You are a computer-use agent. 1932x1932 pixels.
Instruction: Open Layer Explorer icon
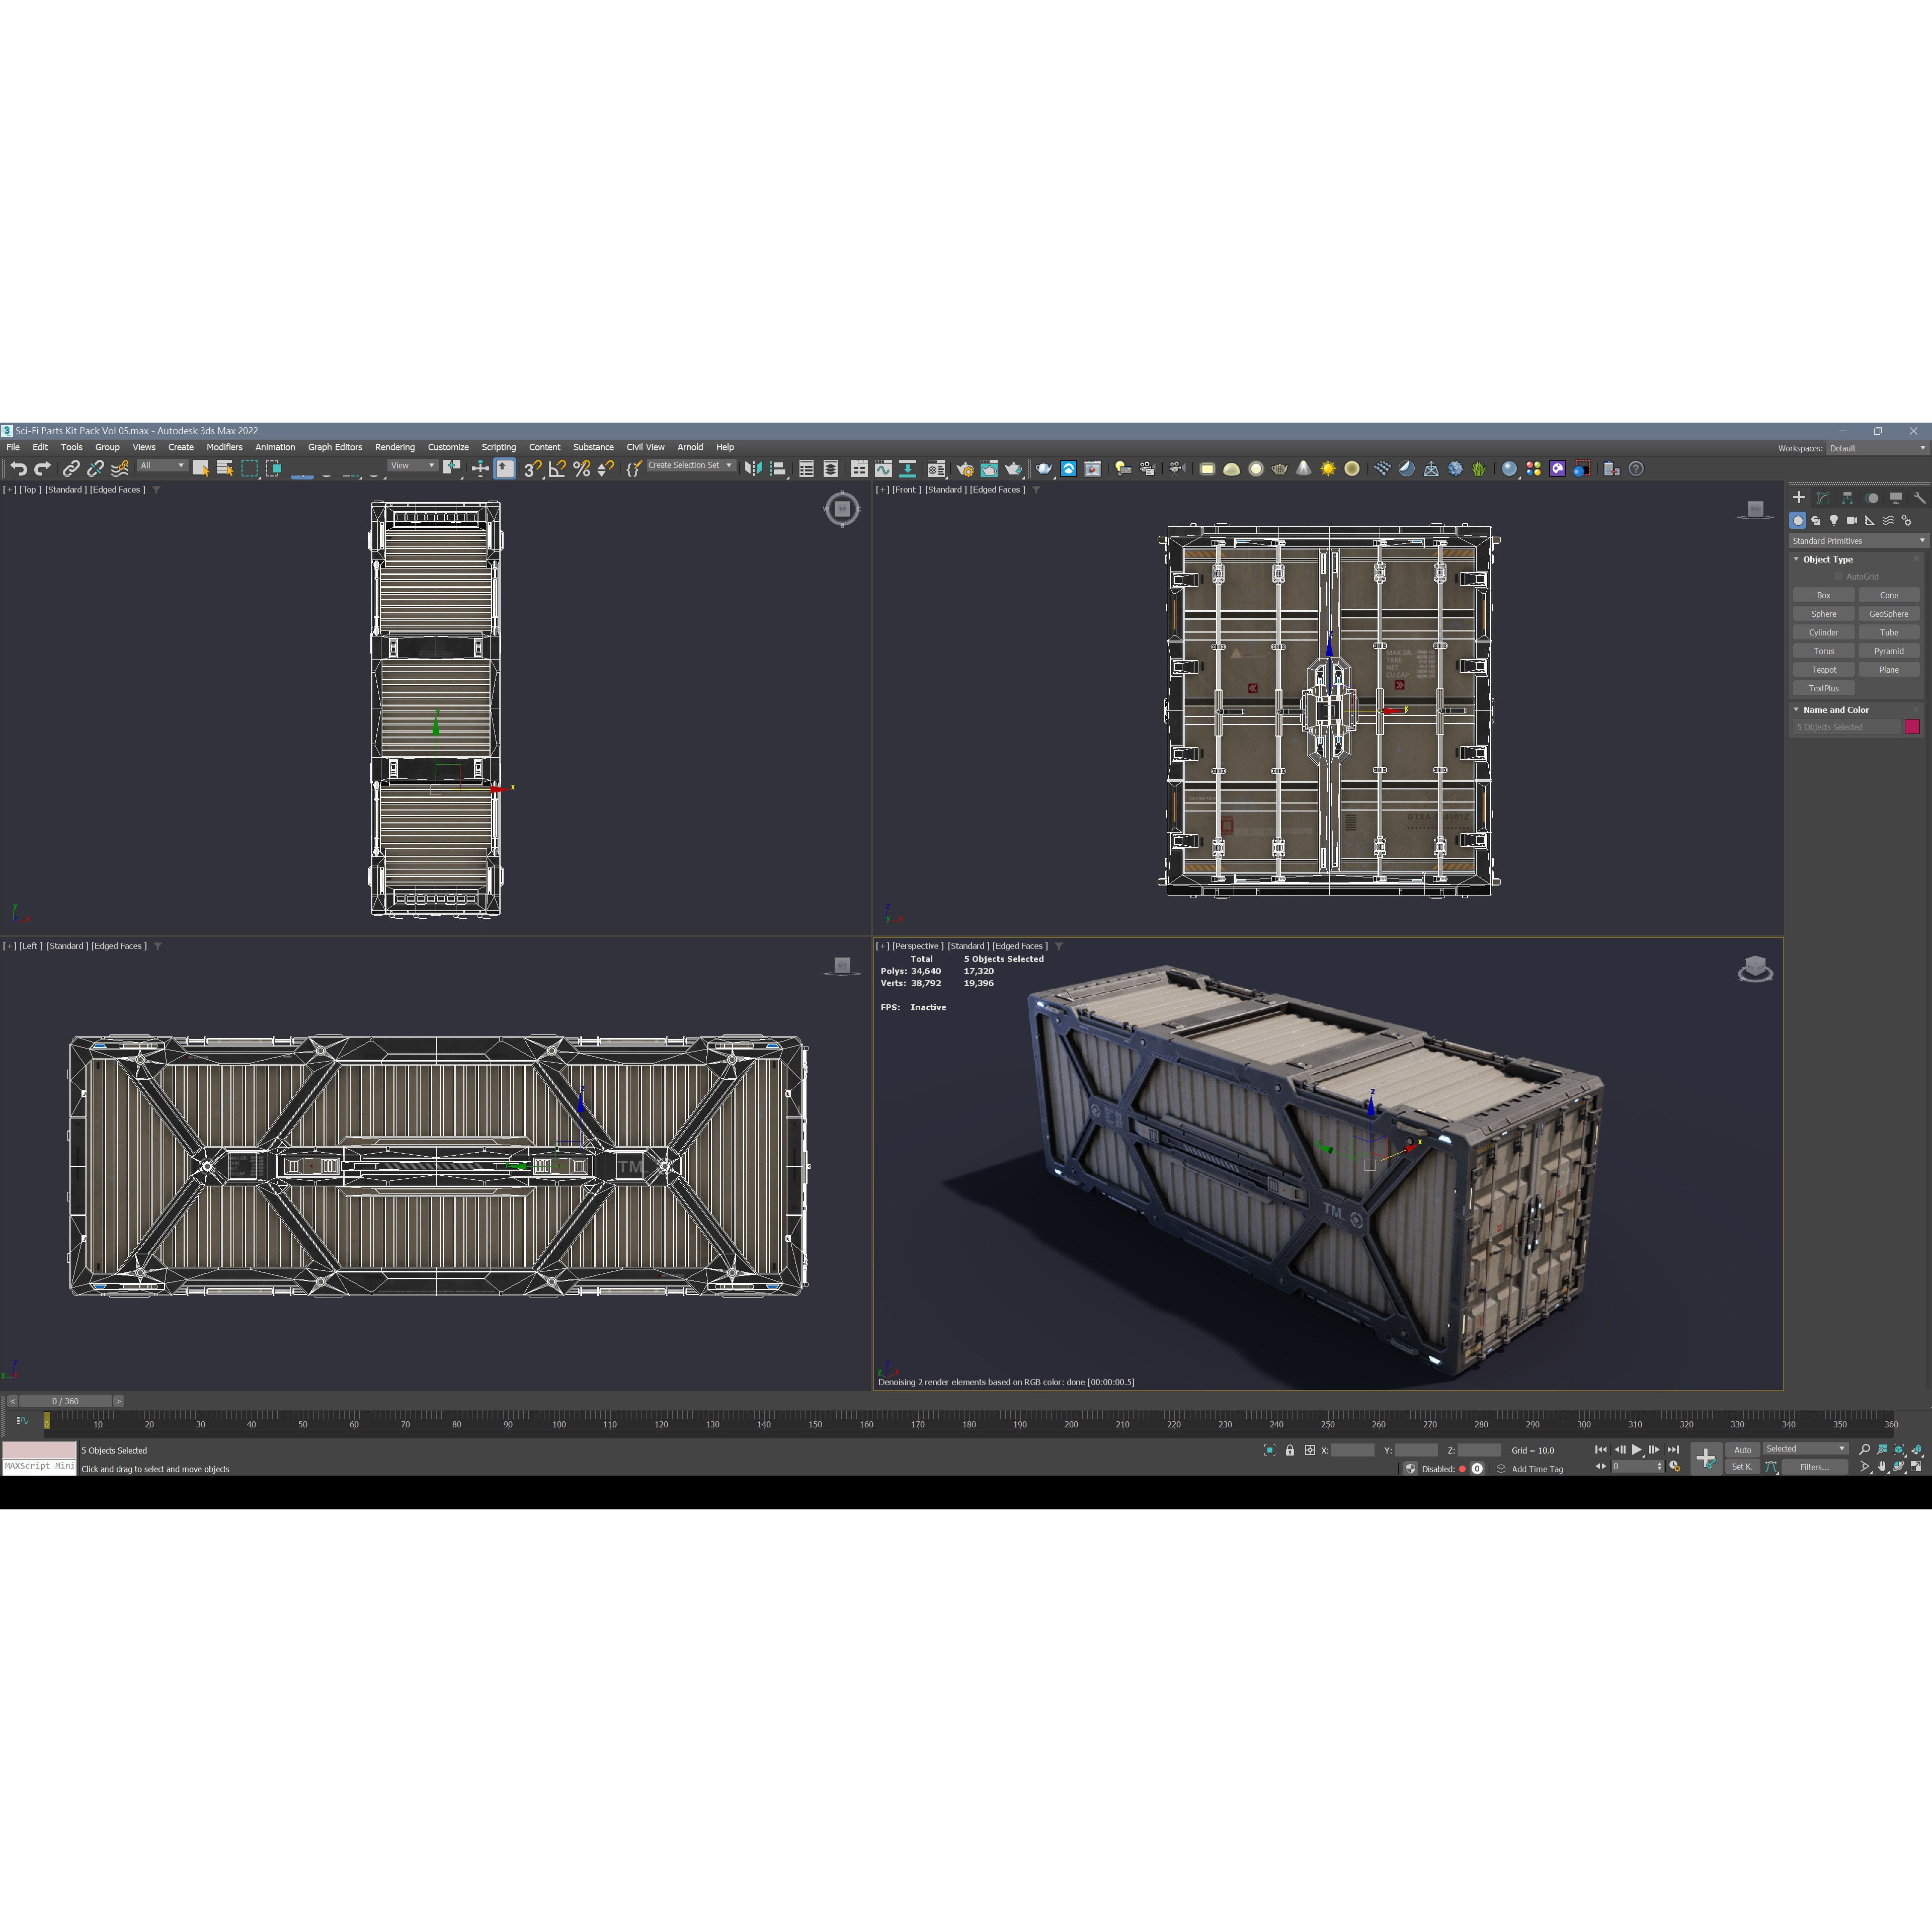[x=831, y=469]
